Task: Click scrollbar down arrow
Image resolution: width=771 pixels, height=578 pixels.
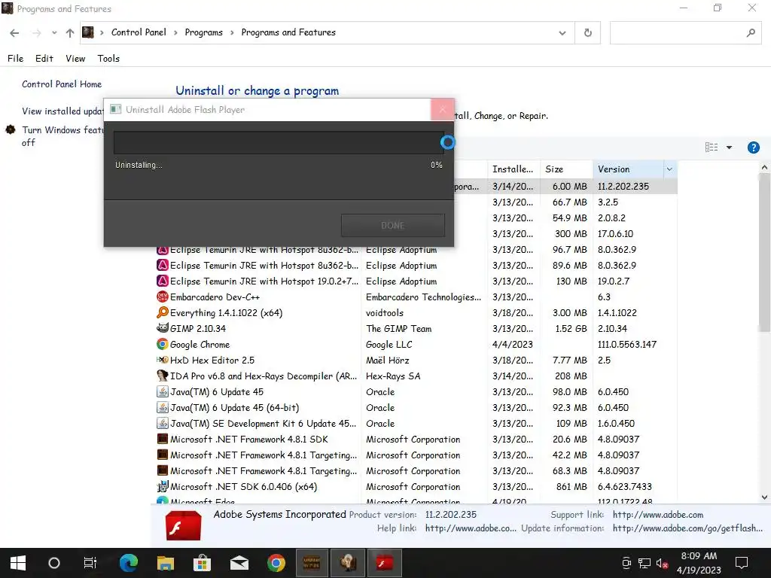Action: pyautogui.click(x=764, y=497)
